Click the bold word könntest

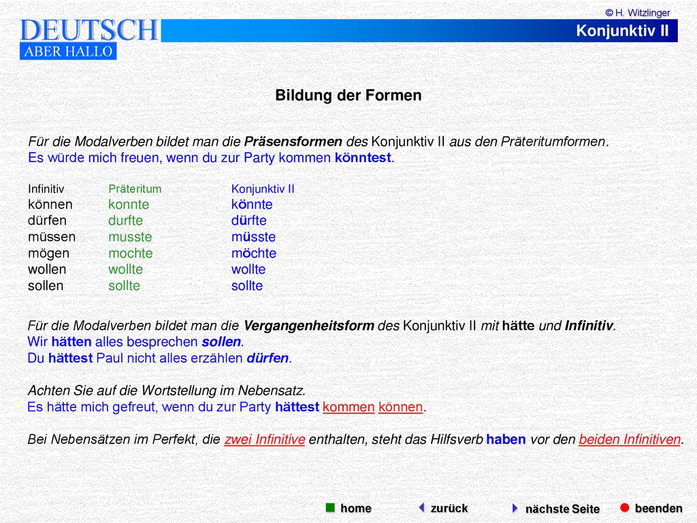pos(363,158)
